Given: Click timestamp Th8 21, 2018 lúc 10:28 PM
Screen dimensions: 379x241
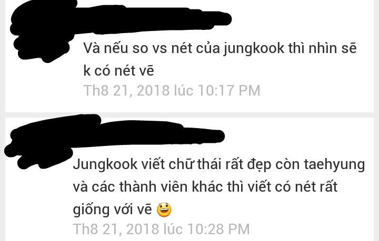Looking at the screenshot, I should (x=161, y=229).
